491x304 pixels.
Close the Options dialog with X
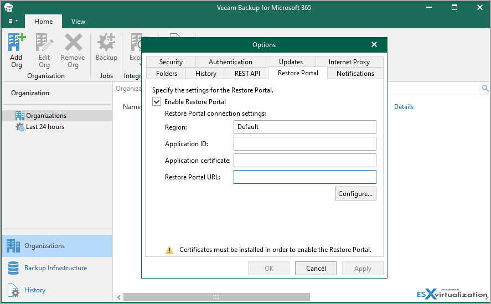click(x=374, y=44)
